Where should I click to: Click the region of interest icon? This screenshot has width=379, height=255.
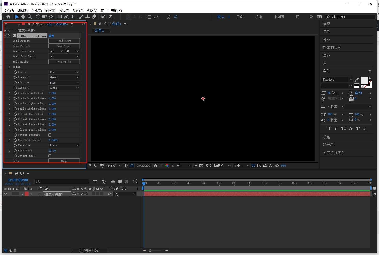(196, 166)
